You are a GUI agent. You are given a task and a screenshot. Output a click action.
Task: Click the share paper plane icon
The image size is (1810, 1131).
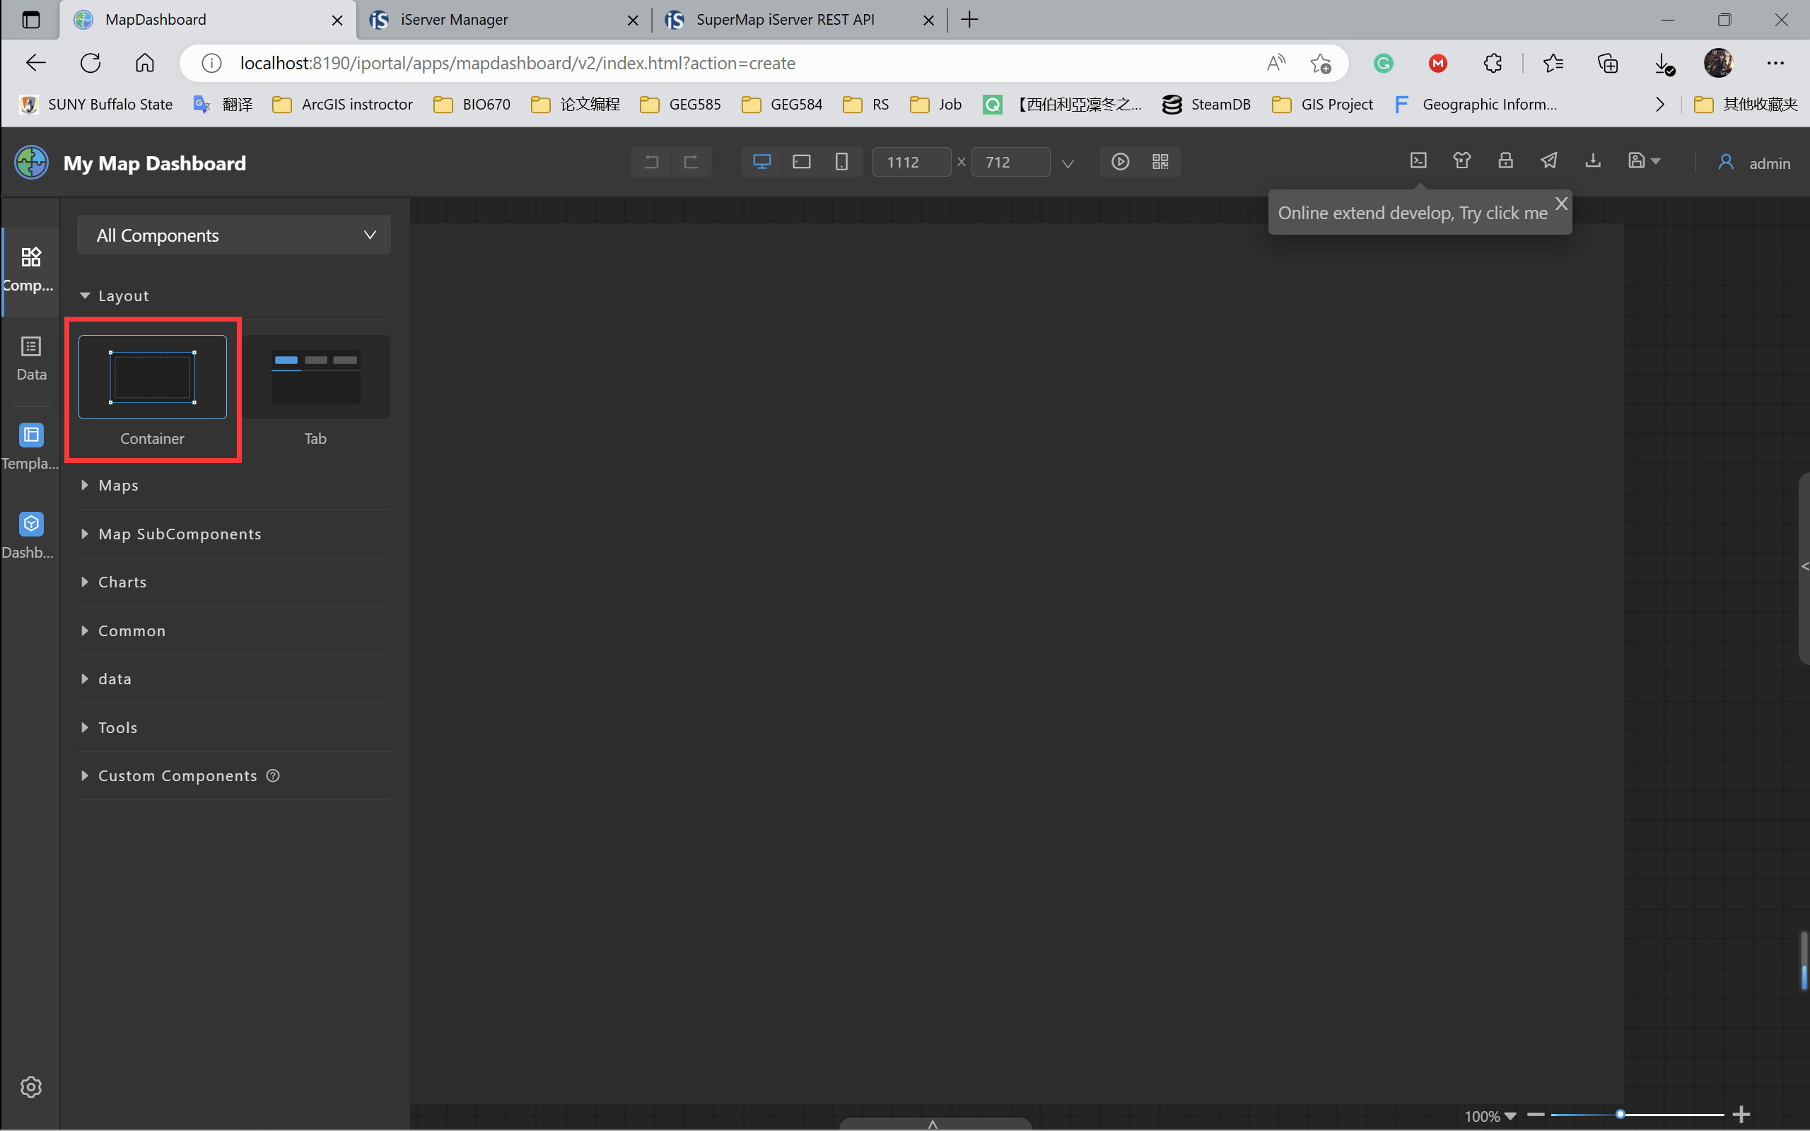(1549, 161)
